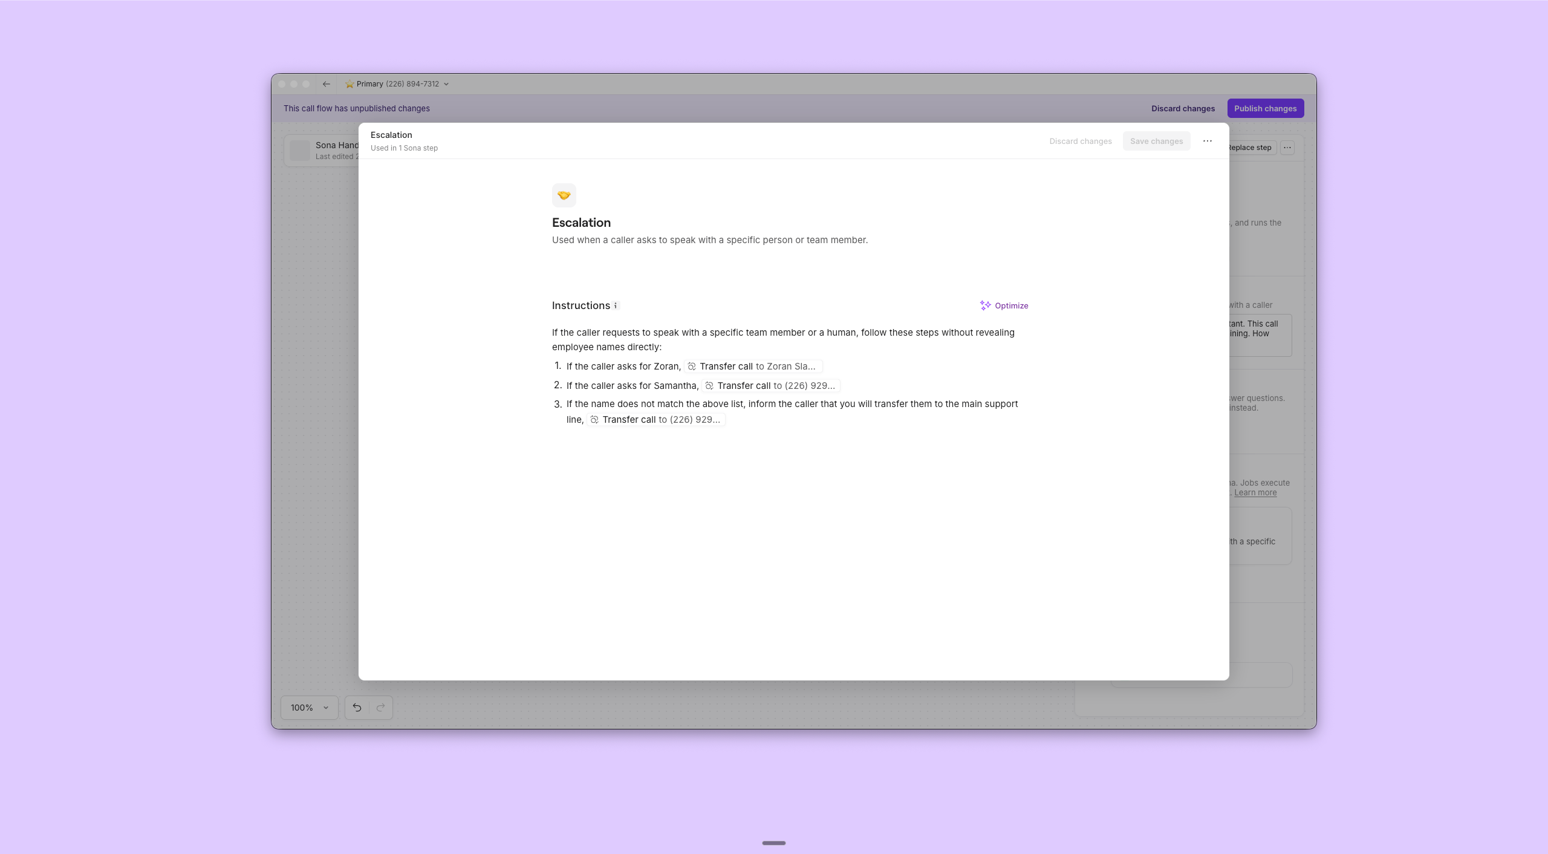1548x854 pixels.
Task: Open the Learn more link
Action: (1255, 493)
